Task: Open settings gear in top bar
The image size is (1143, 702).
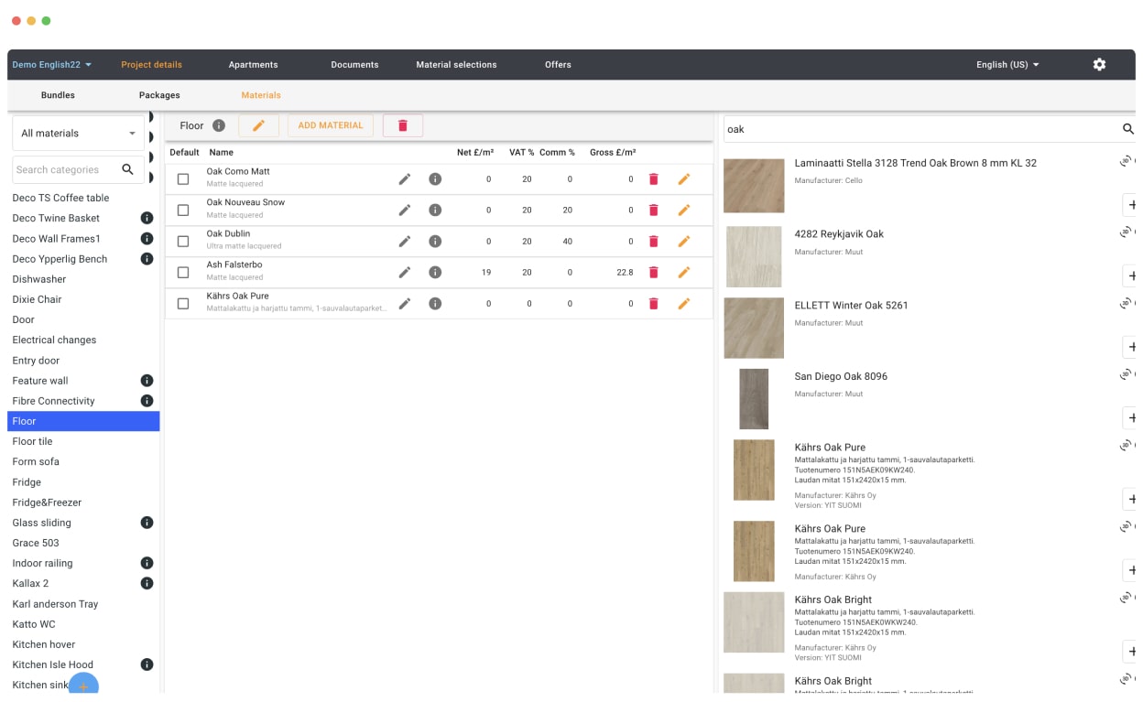Action: 1099,65
